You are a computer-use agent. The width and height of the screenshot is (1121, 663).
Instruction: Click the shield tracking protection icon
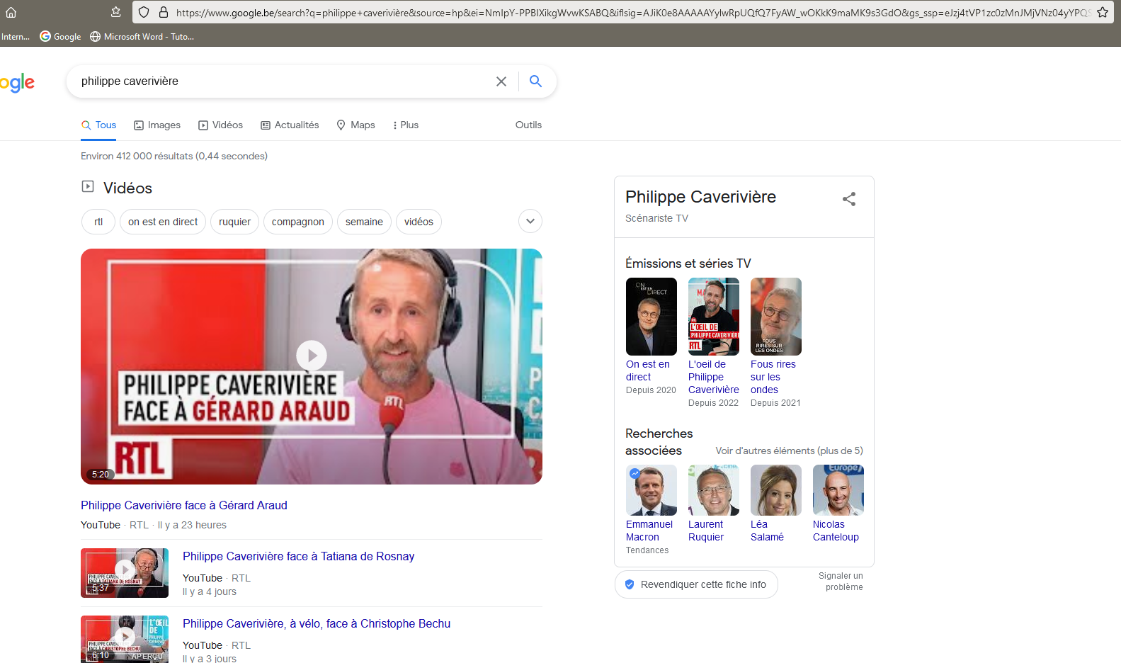144,12
